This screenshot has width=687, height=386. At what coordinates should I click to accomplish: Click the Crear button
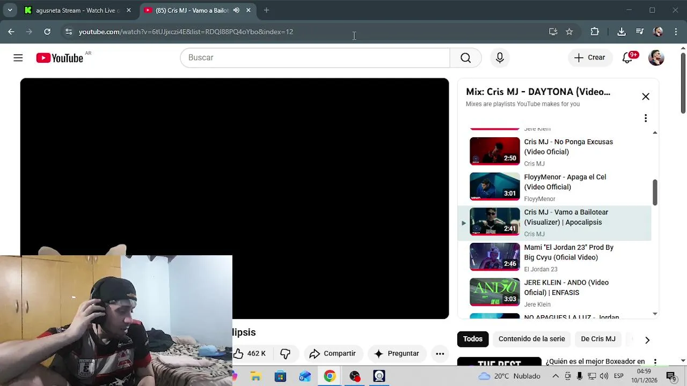(x=590, y=58)
